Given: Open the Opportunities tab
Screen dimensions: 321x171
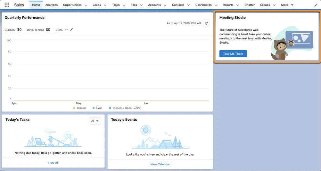Looking at the screenshot, I should point(72,5).
